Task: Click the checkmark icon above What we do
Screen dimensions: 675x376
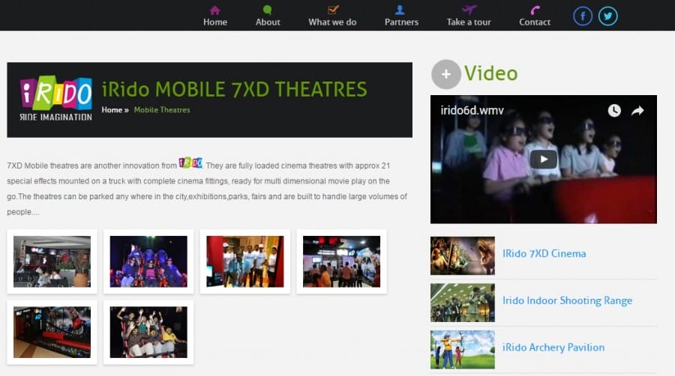Action: pyautogui.click(x=334, y=10)
